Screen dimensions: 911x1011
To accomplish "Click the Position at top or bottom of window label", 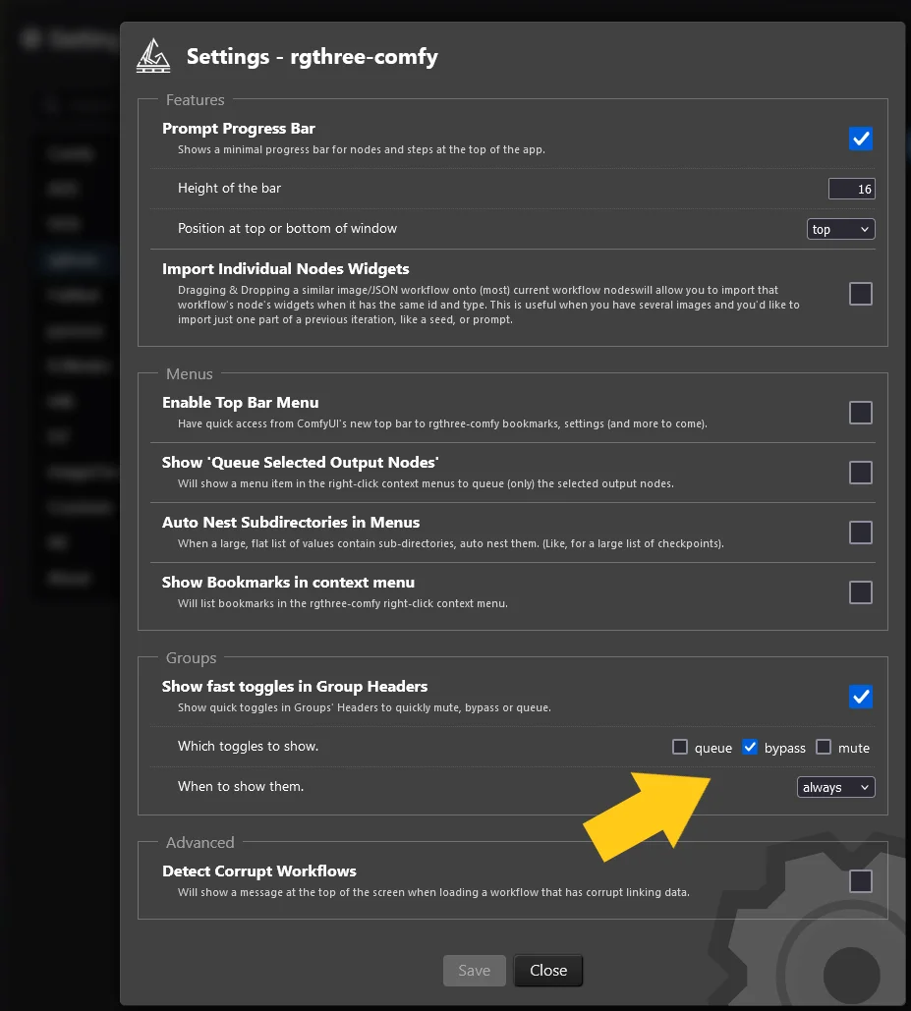I will point(287,228).
